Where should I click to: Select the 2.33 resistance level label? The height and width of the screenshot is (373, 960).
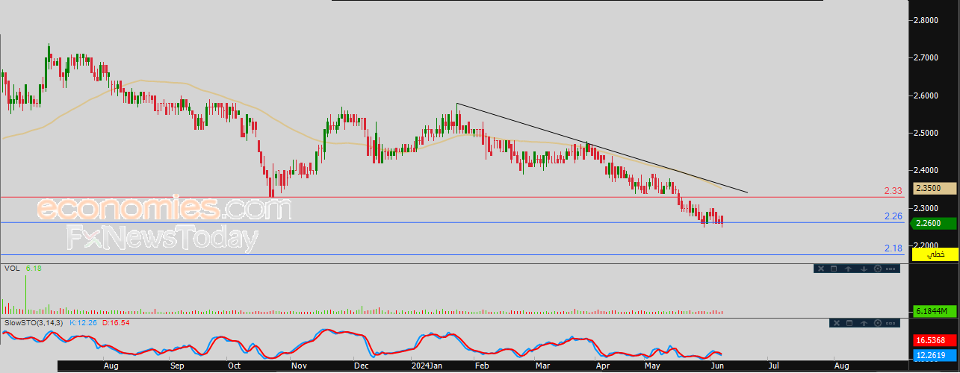(x=893, y=191)
